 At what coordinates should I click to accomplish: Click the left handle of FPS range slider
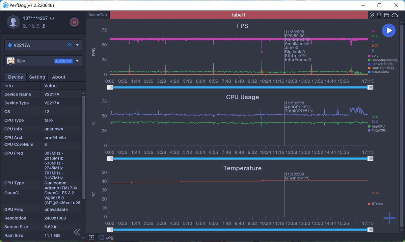coord(110,87)
